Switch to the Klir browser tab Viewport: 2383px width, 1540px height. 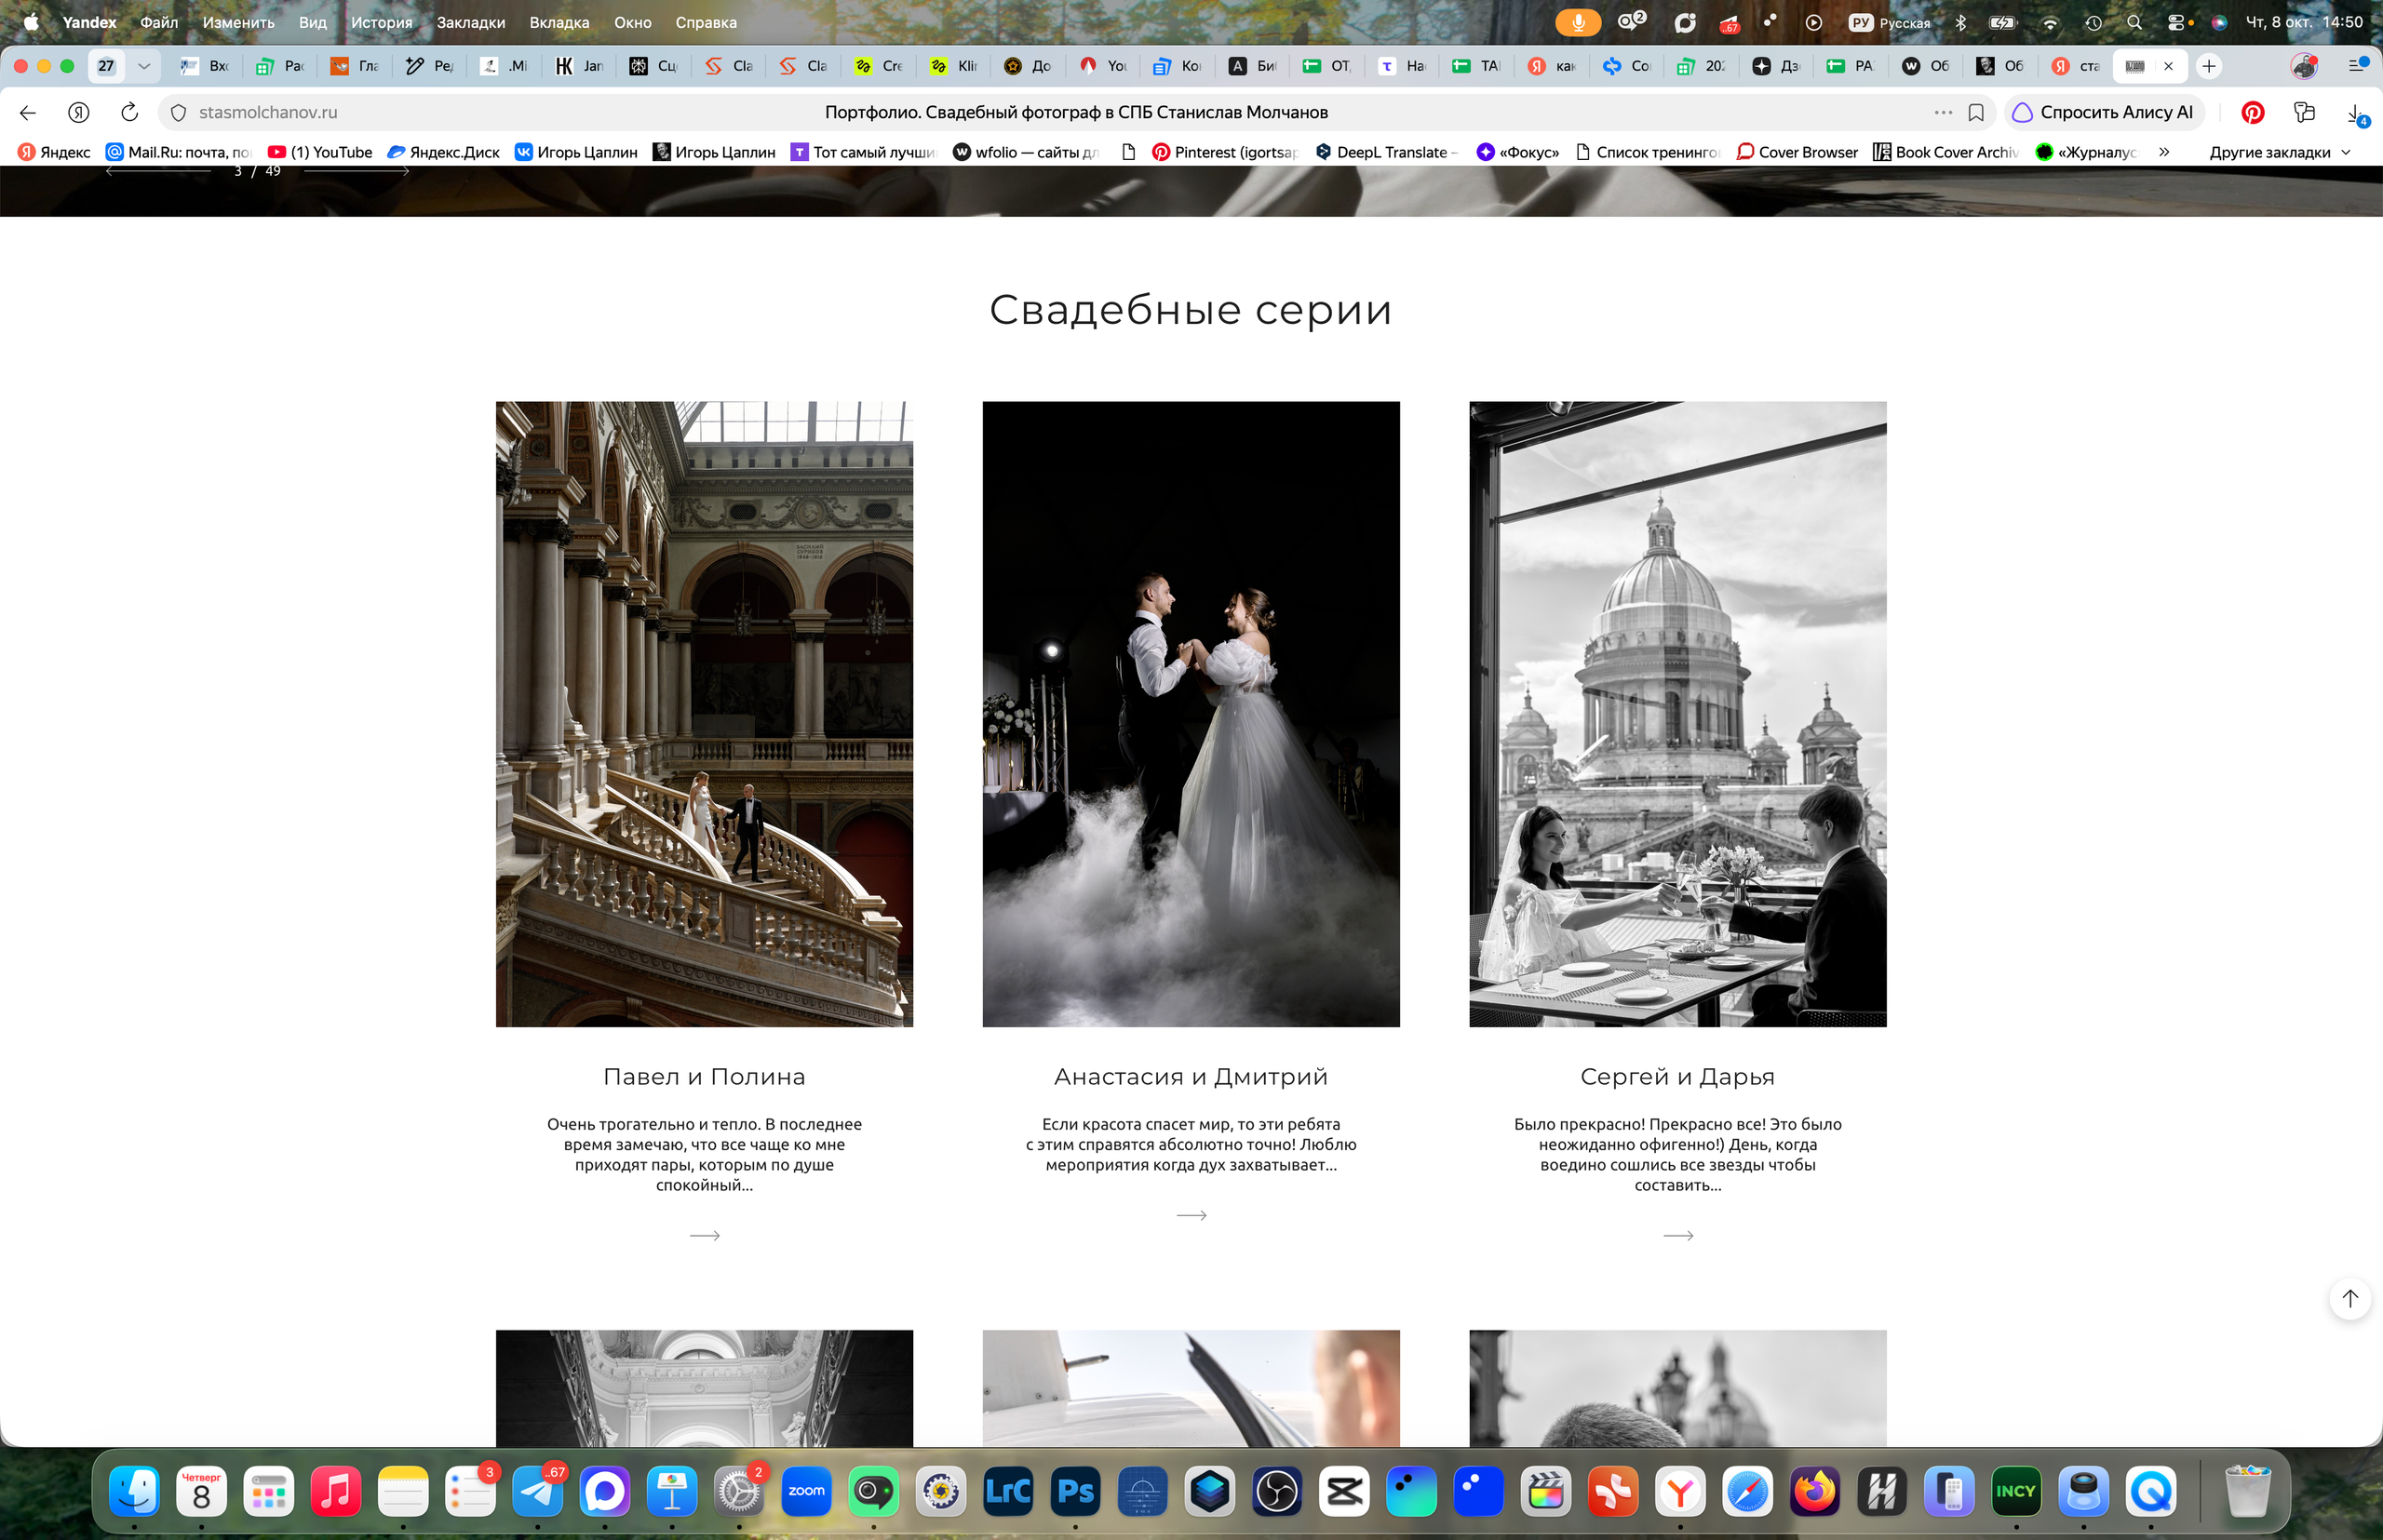(953, 66)
